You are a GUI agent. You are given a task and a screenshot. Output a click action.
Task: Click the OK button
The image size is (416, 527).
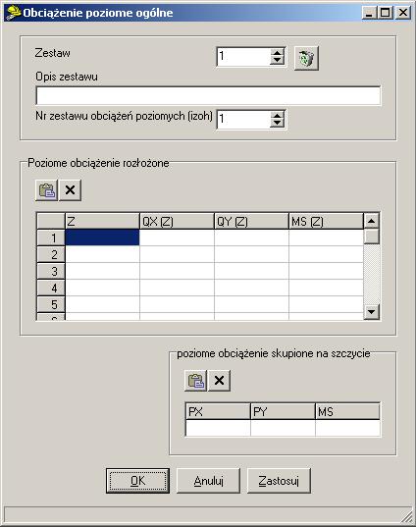click(x=137, y=481)
